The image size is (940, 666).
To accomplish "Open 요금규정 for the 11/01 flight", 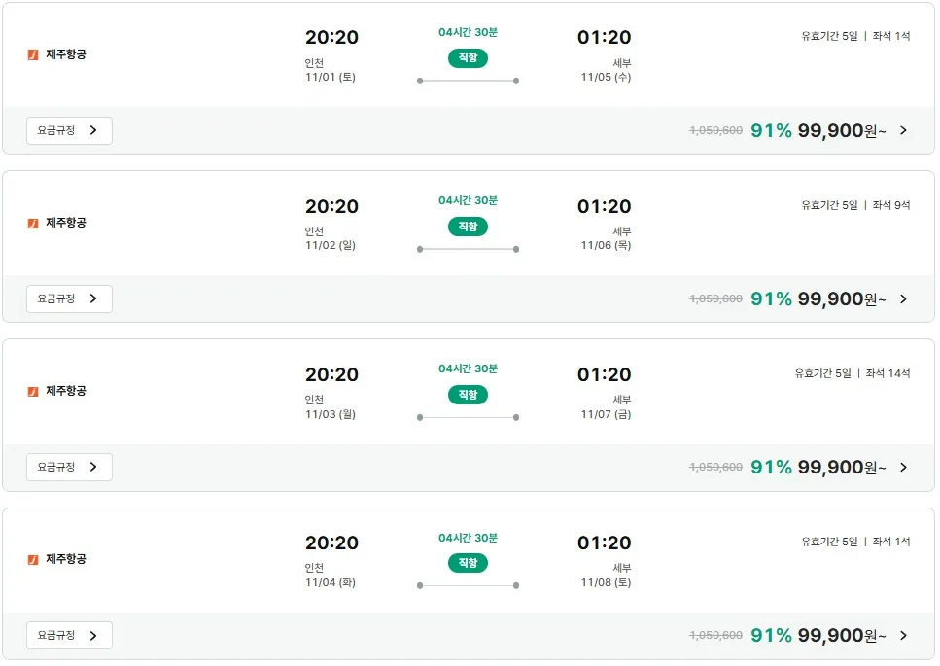I will point(69,130).
